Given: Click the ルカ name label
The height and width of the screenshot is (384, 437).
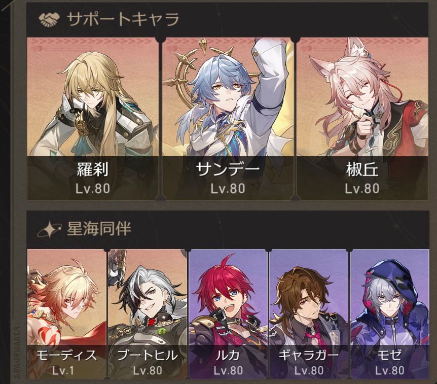Looking at the screenshot, I should (x=228, y=355).
